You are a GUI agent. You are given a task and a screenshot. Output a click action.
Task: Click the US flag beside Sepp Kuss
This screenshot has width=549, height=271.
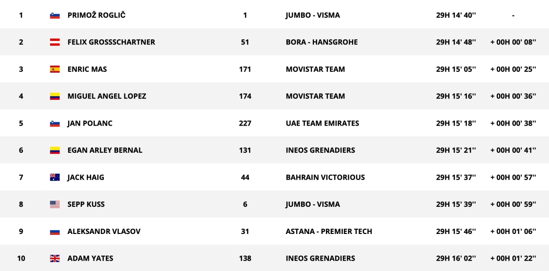[54, 204]
